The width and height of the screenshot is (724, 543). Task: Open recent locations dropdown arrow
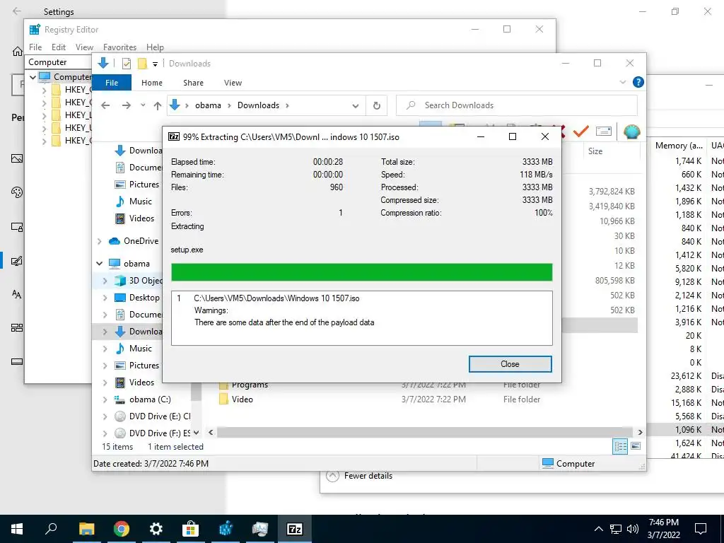[x=143, y=105]
